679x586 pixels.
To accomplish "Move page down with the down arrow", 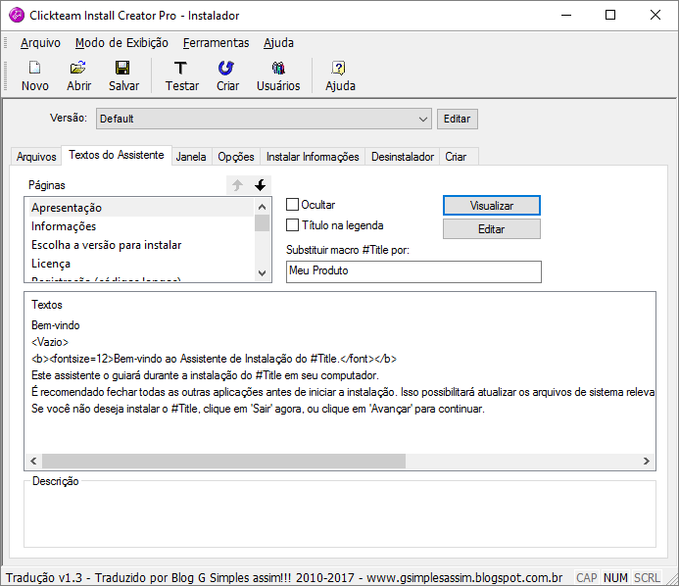I will pos(260,185).
